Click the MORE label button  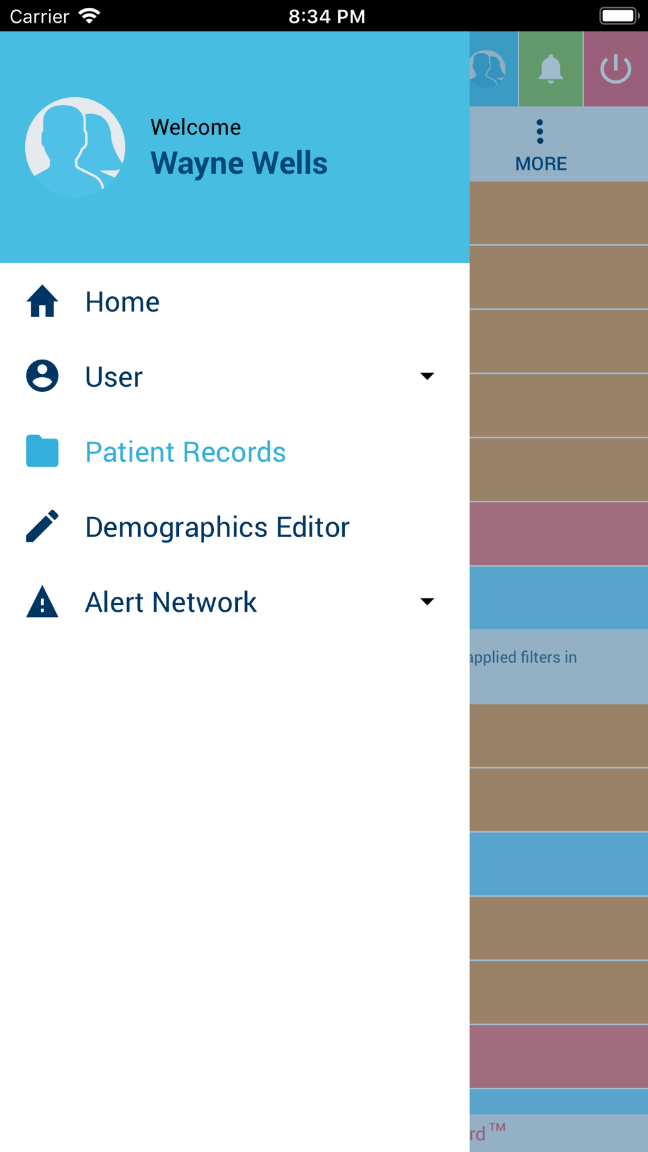click(x=541, y=164)
